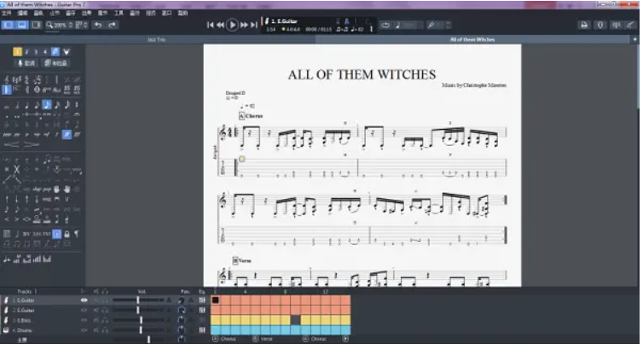
Task: Toggle visibility eye of first E.Guitar track
Action: coord(84,300)
